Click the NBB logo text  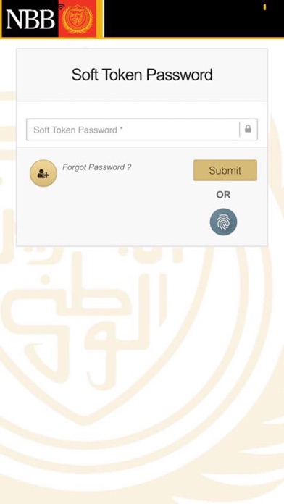(x=30, y=20)
